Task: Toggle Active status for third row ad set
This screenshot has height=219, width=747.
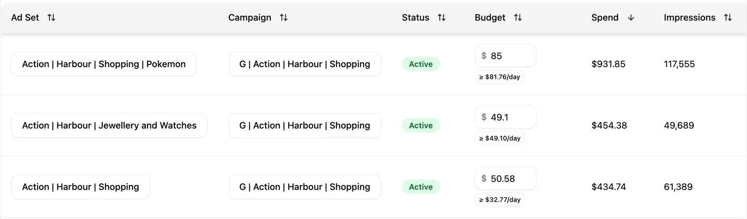Action: tap(421, 187)
